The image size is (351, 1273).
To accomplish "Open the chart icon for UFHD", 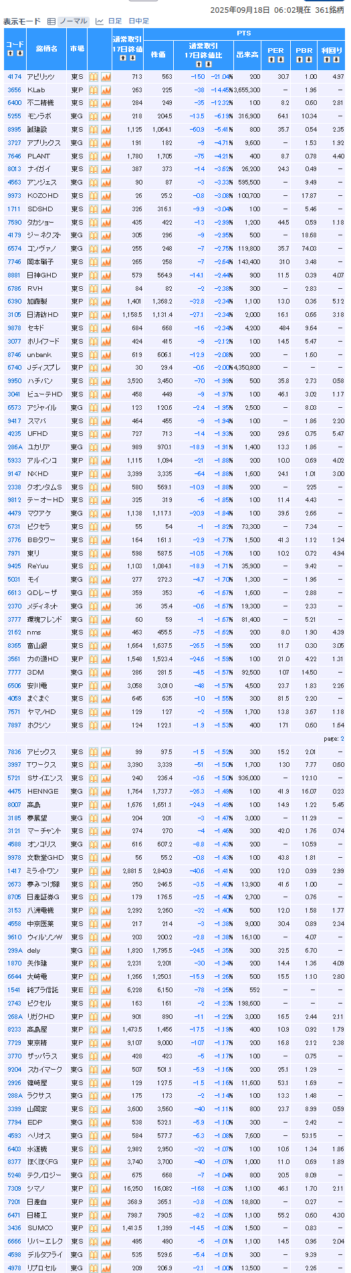I will (106, 434).
